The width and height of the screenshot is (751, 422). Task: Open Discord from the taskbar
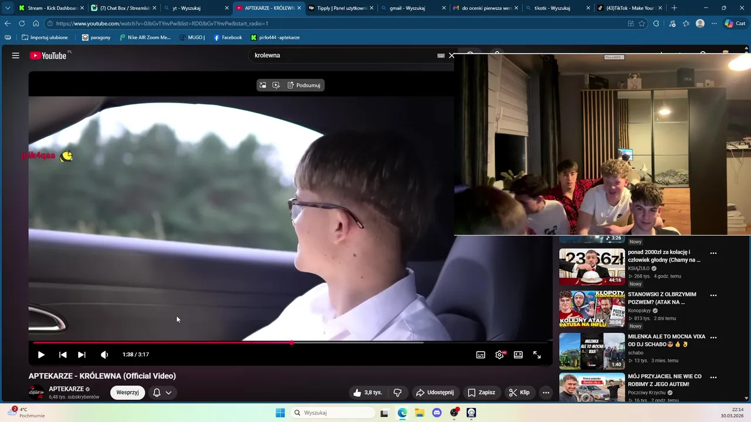(x=437, y=413)
